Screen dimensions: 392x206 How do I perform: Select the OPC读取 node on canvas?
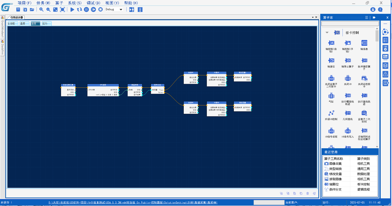[x=103, y=90]
